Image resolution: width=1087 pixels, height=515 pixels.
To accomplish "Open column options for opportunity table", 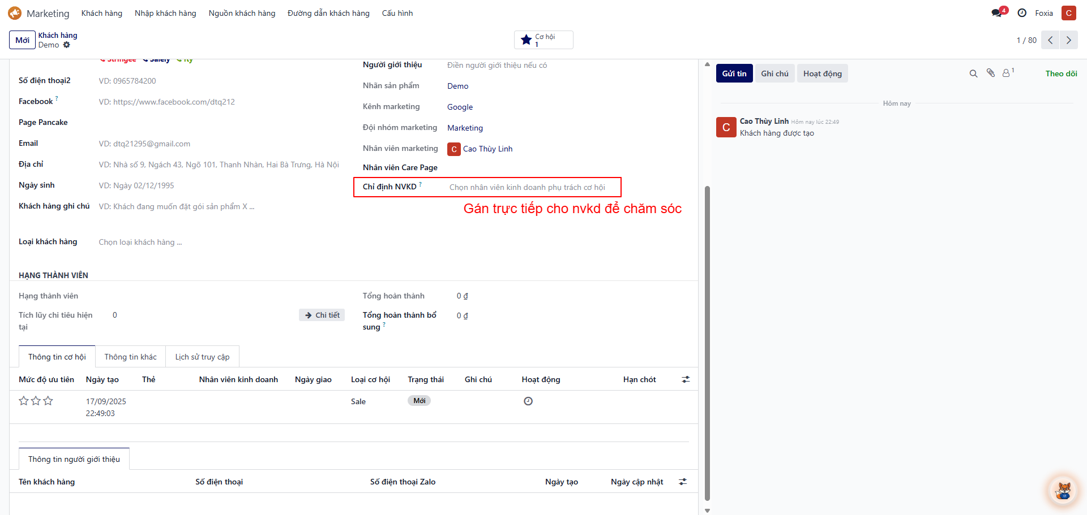I will click(686, 379).
